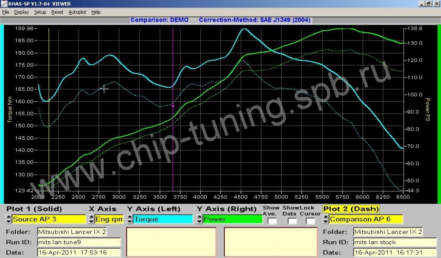This screenshot has width=441, height=258.
Task: Open the Autoplot menu
Action: tap(77, 12)
